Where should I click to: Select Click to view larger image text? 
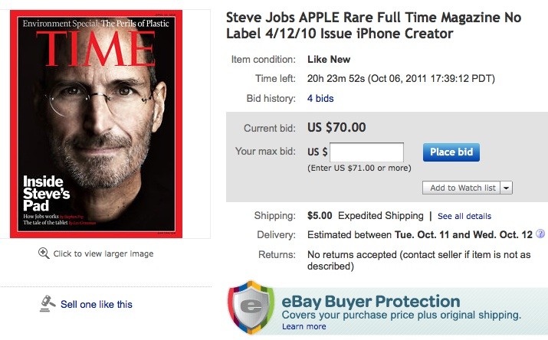103,253
